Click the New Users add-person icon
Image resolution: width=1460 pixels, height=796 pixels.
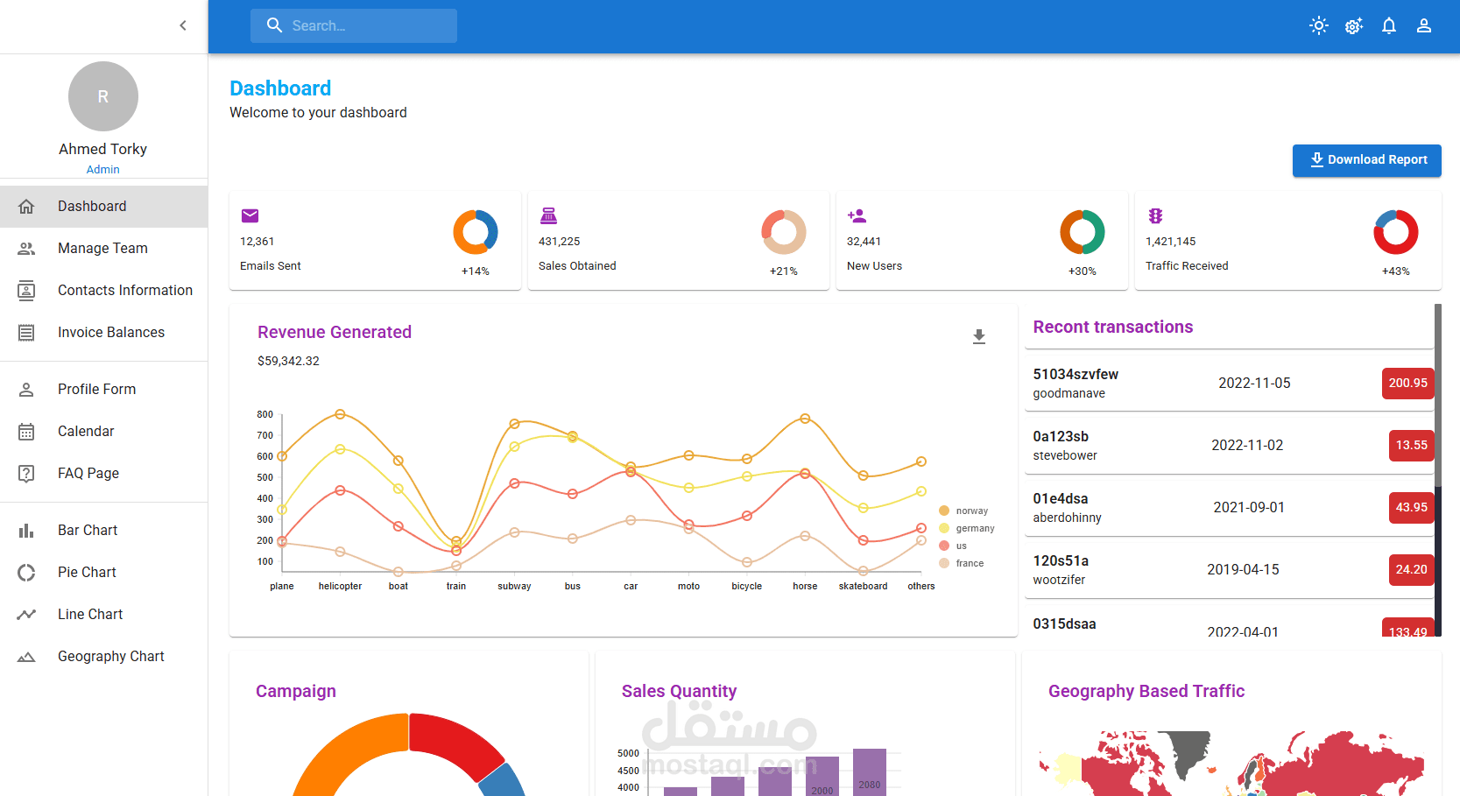(857, 215)
